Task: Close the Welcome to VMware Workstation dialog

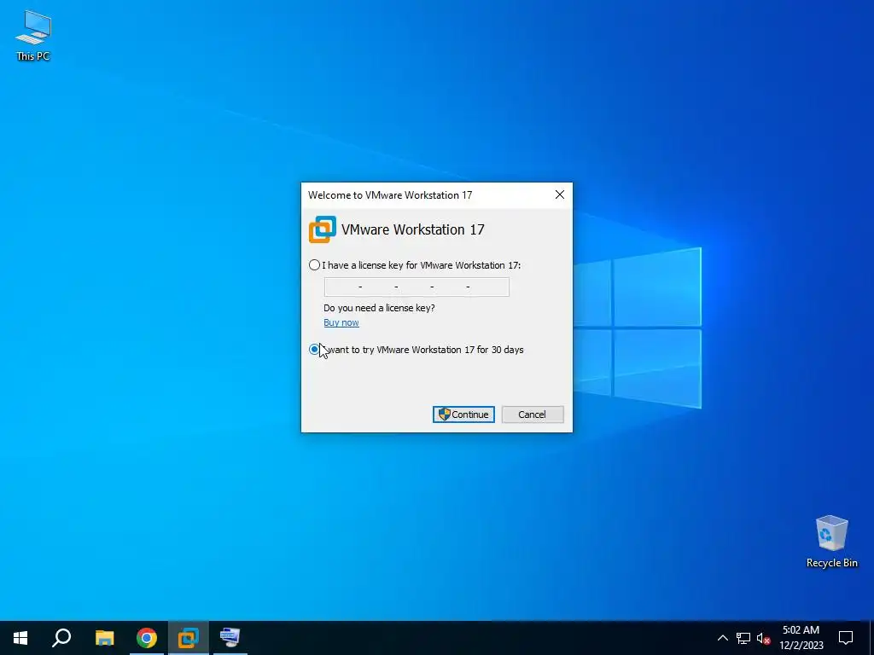Action: (560, 194)
